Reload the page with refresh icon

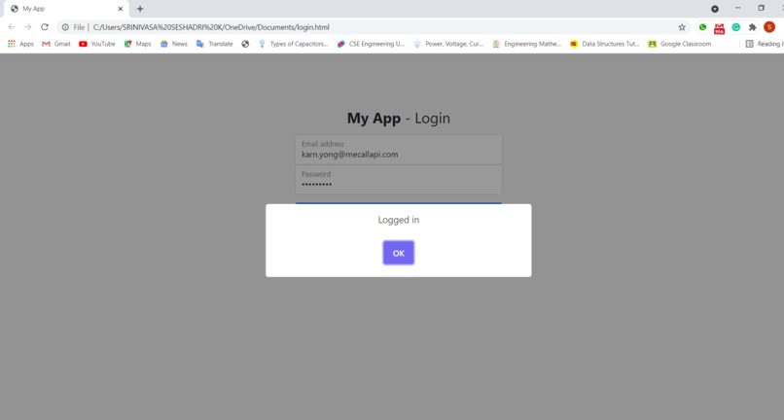tap(45, 27)
